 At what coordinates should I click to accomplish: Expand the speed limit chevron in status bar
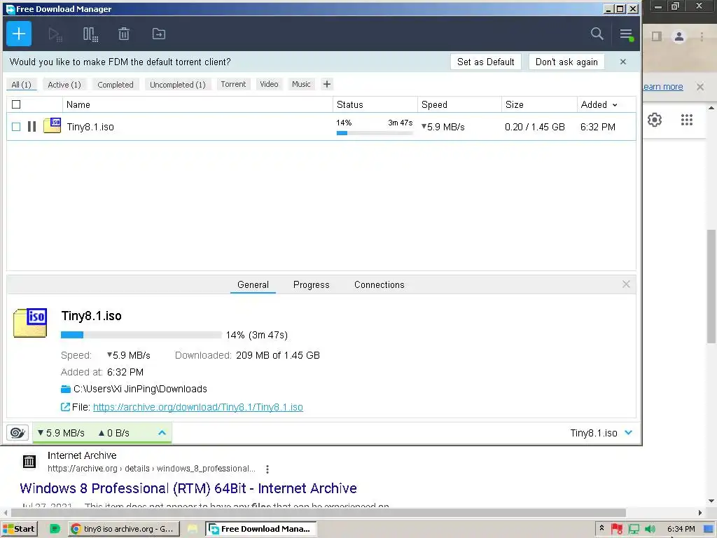tap(162, 432)
